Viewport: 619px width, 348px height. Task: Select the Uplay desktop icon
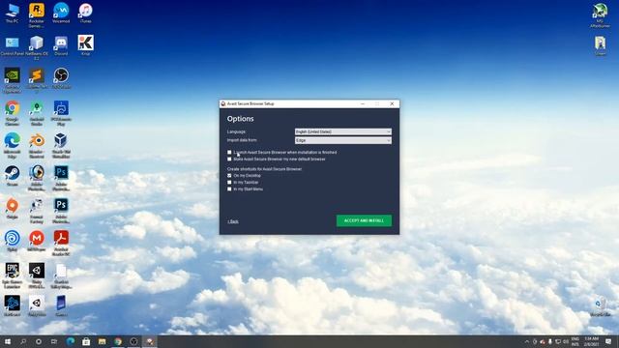(13, 241)
